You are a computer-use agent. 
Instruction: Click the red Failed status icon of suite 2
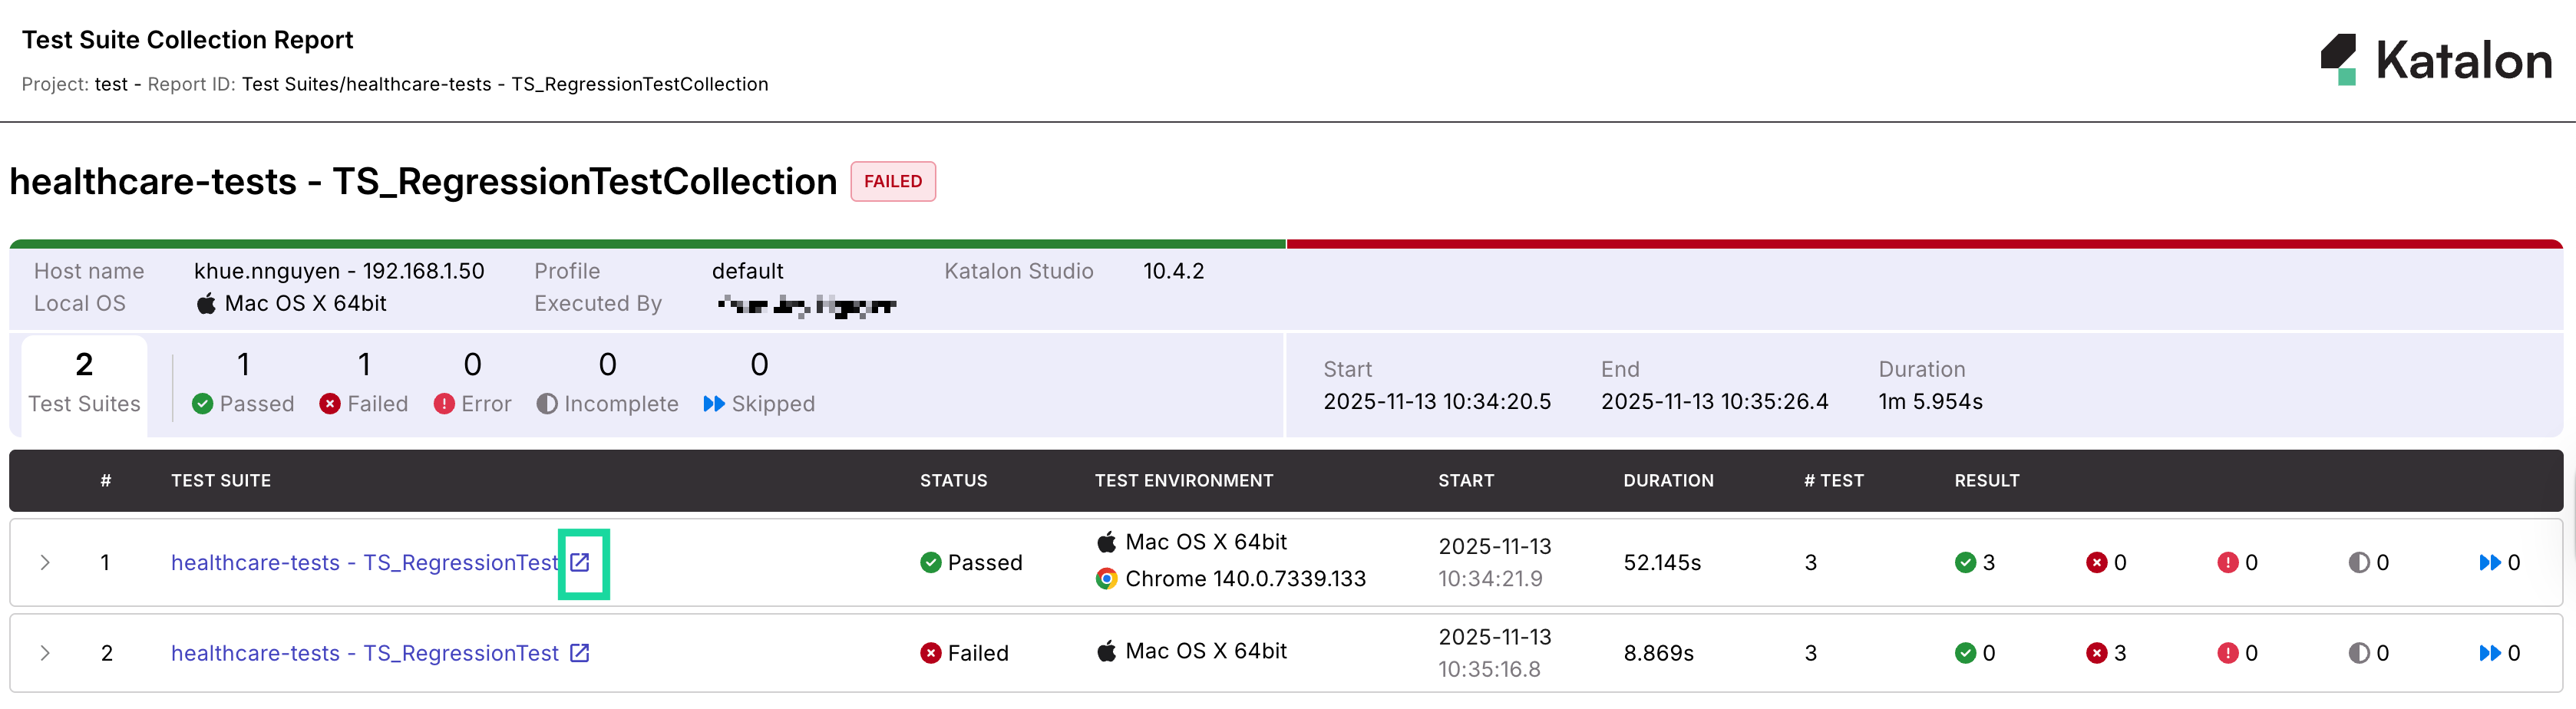pyautogui.click(x=931, y=652)
